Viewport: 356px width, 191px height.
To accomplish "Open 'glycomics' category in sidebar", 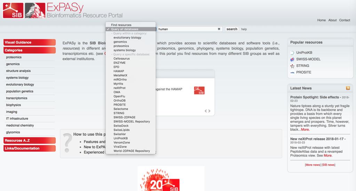I will [13, 132].
